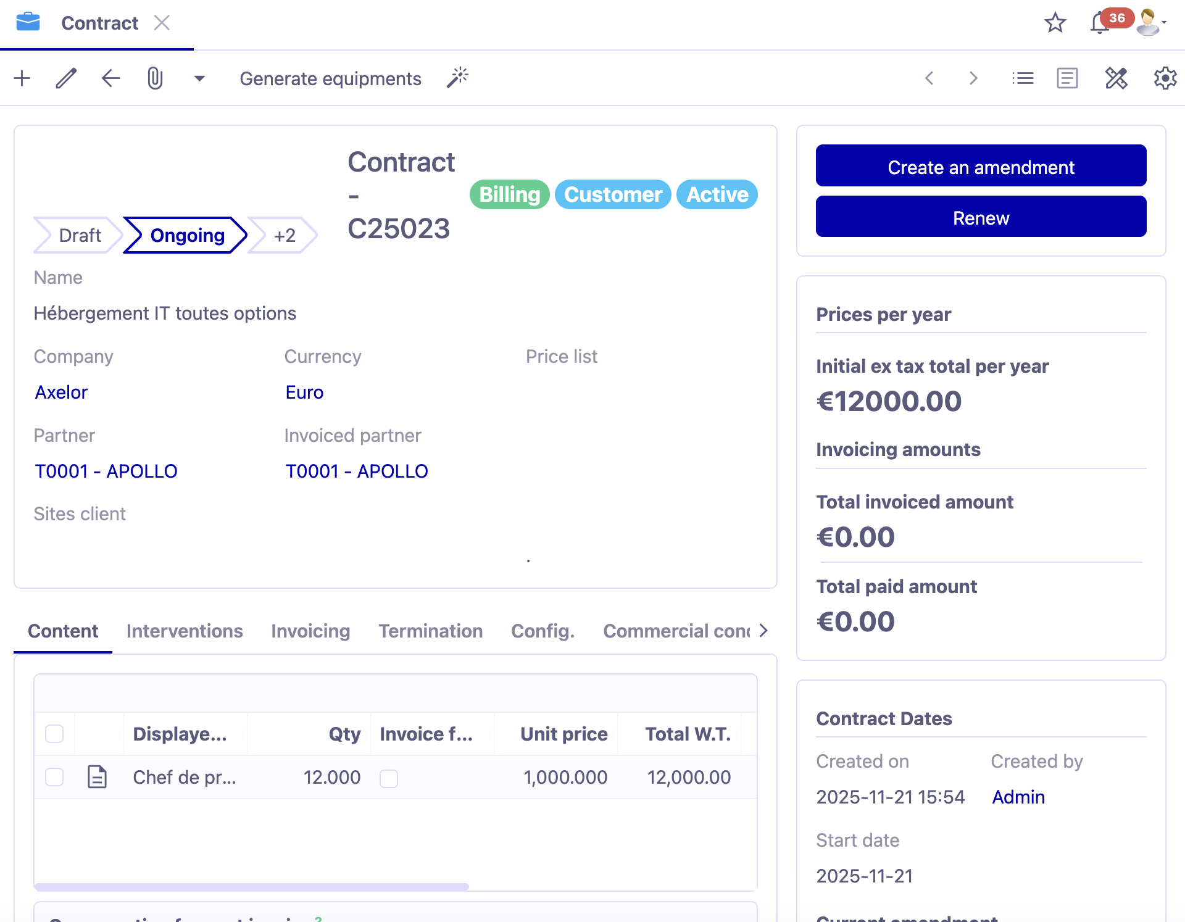Sort by Displaye... column header
This screenshot has height=922, width=1185.
pyautogui.click(x=186, y=734)
